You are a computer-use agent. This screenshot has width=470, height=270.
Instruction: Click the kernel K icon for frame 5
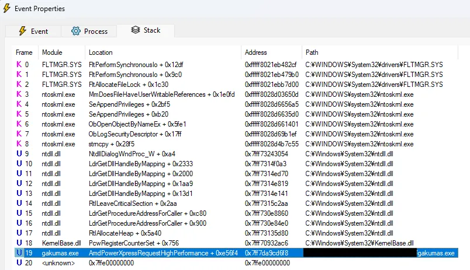pyautogui.click(x=19, y=114)
